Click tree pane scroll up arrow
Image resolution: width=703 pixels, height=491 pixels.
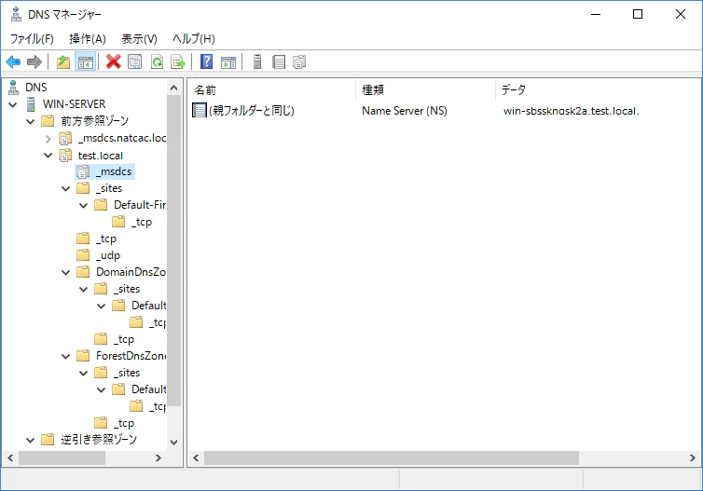click(174, 88)
